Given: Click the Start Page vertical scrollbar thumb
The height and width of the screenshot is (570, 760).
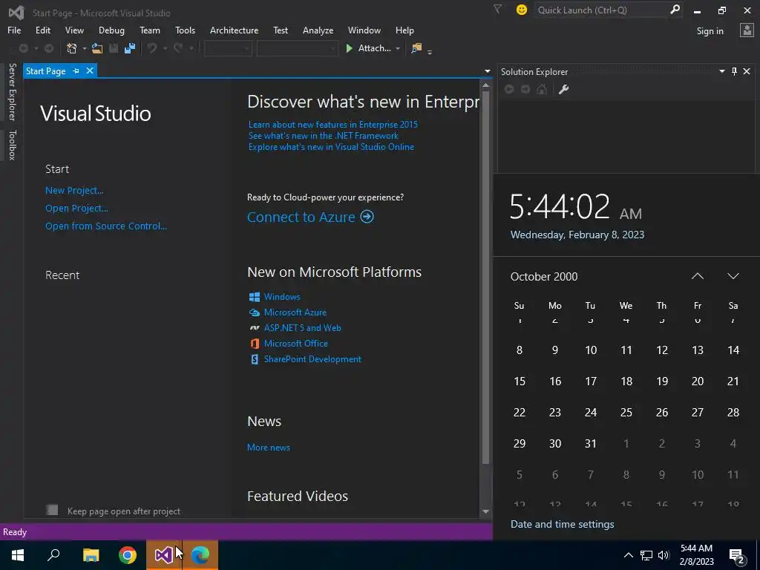Looking at the screenshot, I should pyautogui.click(x=485, y=276).
